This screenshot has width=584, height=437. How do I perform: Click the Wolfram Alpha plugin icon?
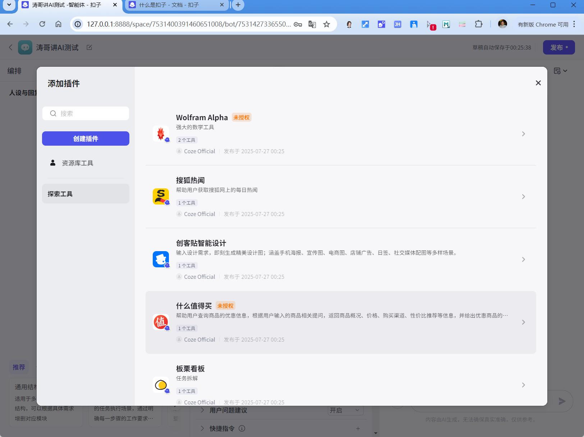[161, 134]
